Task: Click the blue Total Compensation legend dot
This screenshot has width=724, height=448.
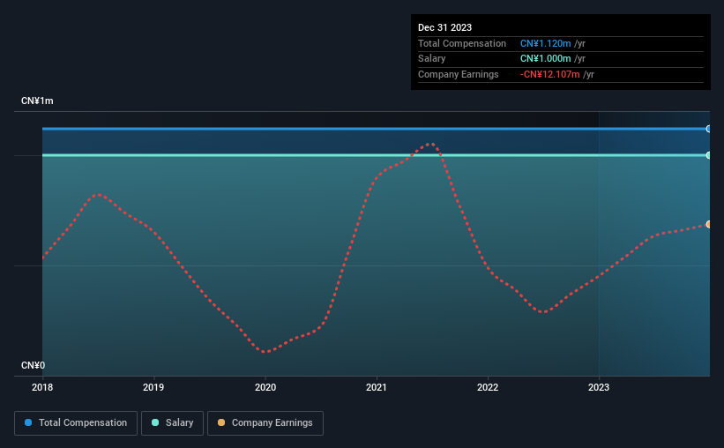Action: point(28,422)
